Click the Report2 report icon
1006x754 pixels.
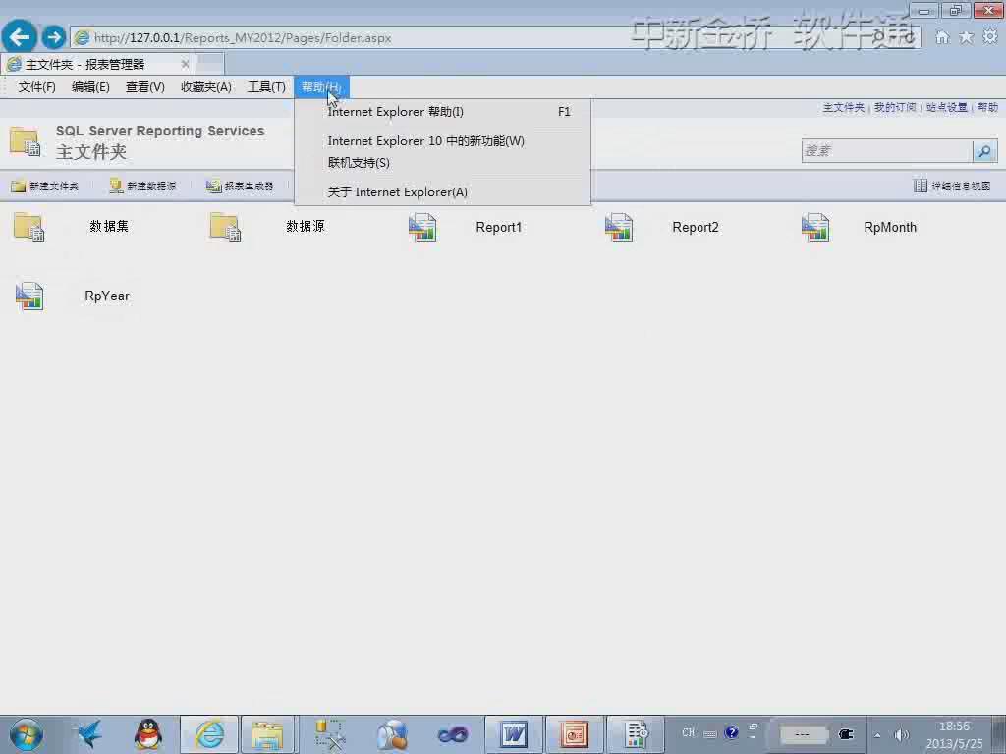619,227
